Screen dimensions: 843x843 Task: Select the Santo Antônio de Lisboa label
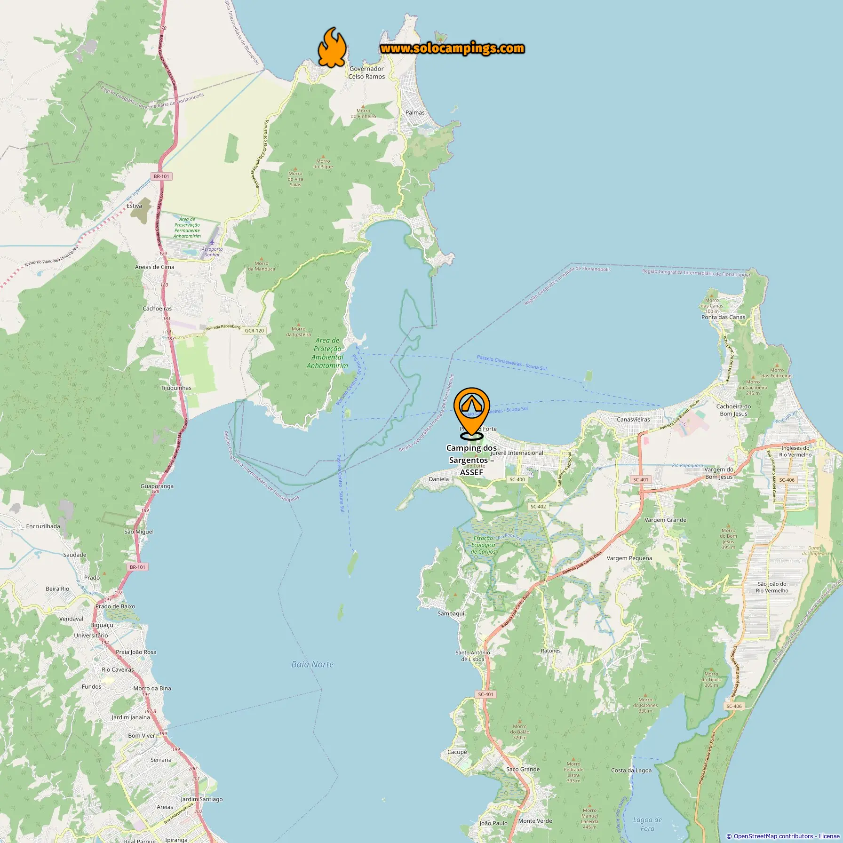[x=473, y=656]
